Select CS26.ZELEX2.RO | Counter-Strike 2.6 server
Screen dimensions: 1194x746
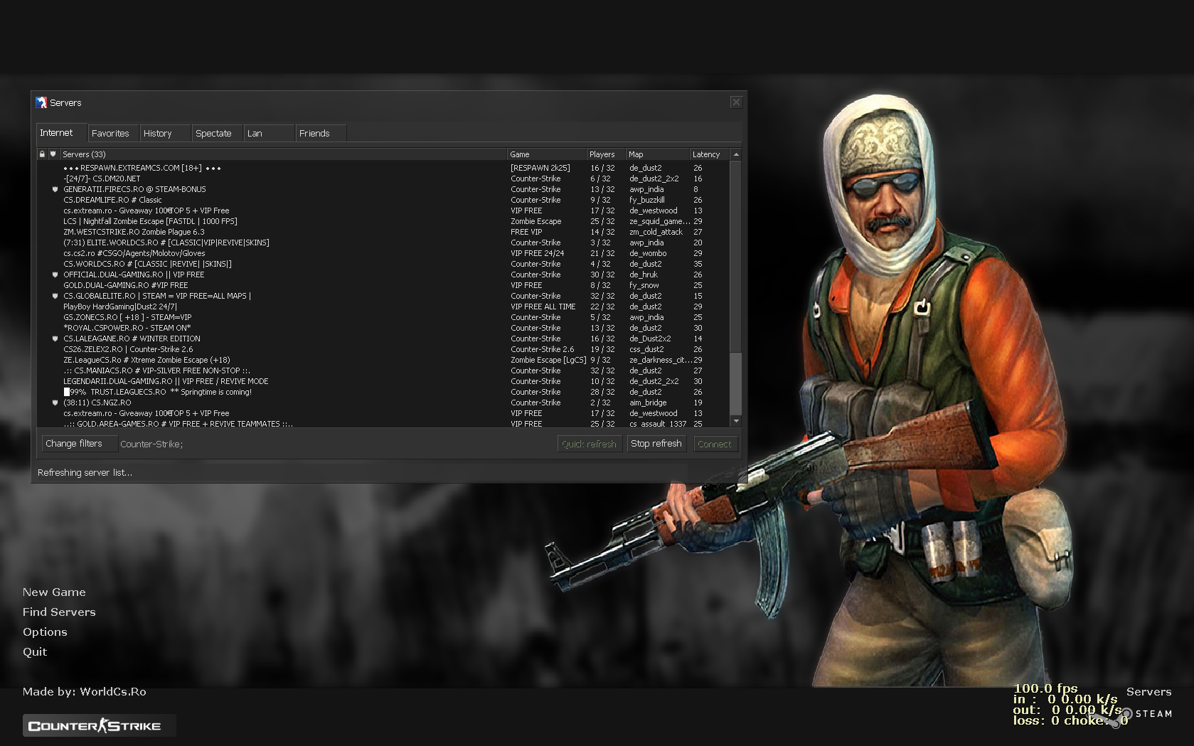[383, 349]
